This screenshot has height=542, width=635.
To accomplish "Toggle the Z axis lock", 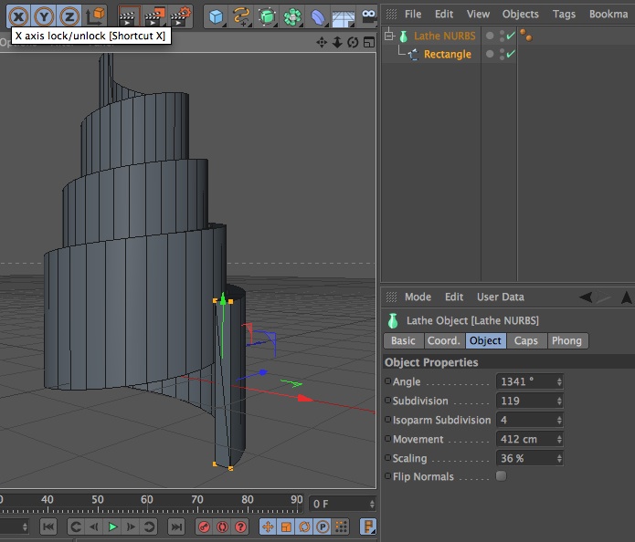I will (x=69, y=16).
